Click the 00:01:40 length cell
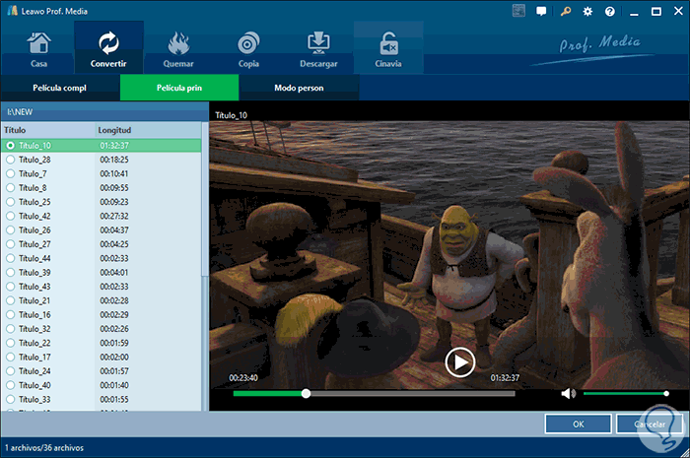 pos(114,385)
